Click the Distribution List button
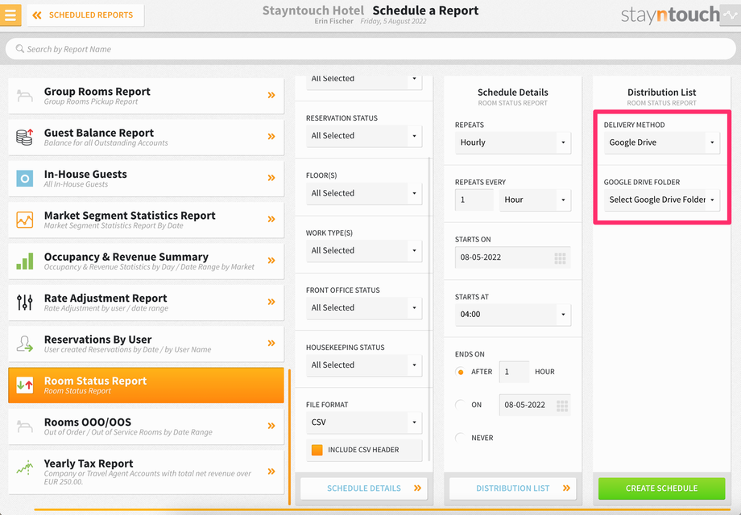The width and height of the screenshot is (741, 515). pos(513,488)
